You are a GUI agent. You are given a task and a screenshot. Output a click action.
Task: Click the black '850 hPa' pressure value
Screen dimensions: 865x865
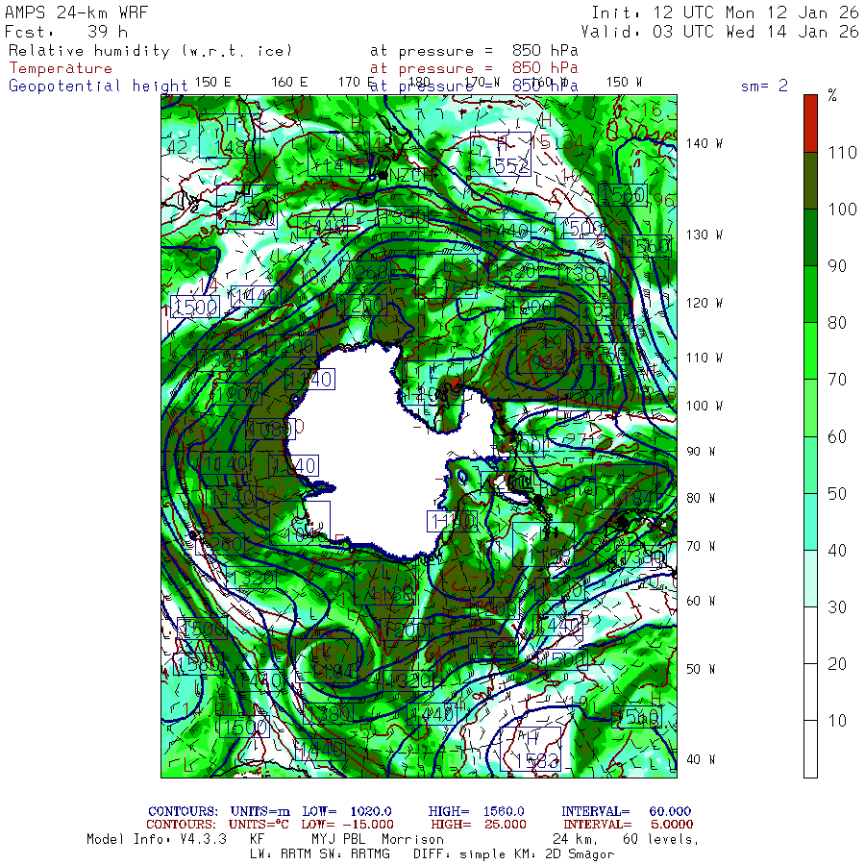point(545,51)
